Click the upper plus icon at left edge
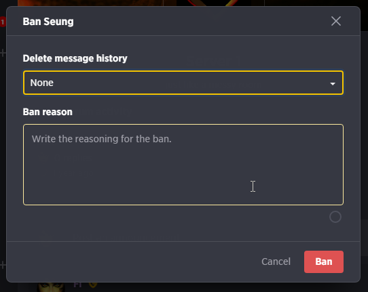368x292 pixels. [3, 53]
